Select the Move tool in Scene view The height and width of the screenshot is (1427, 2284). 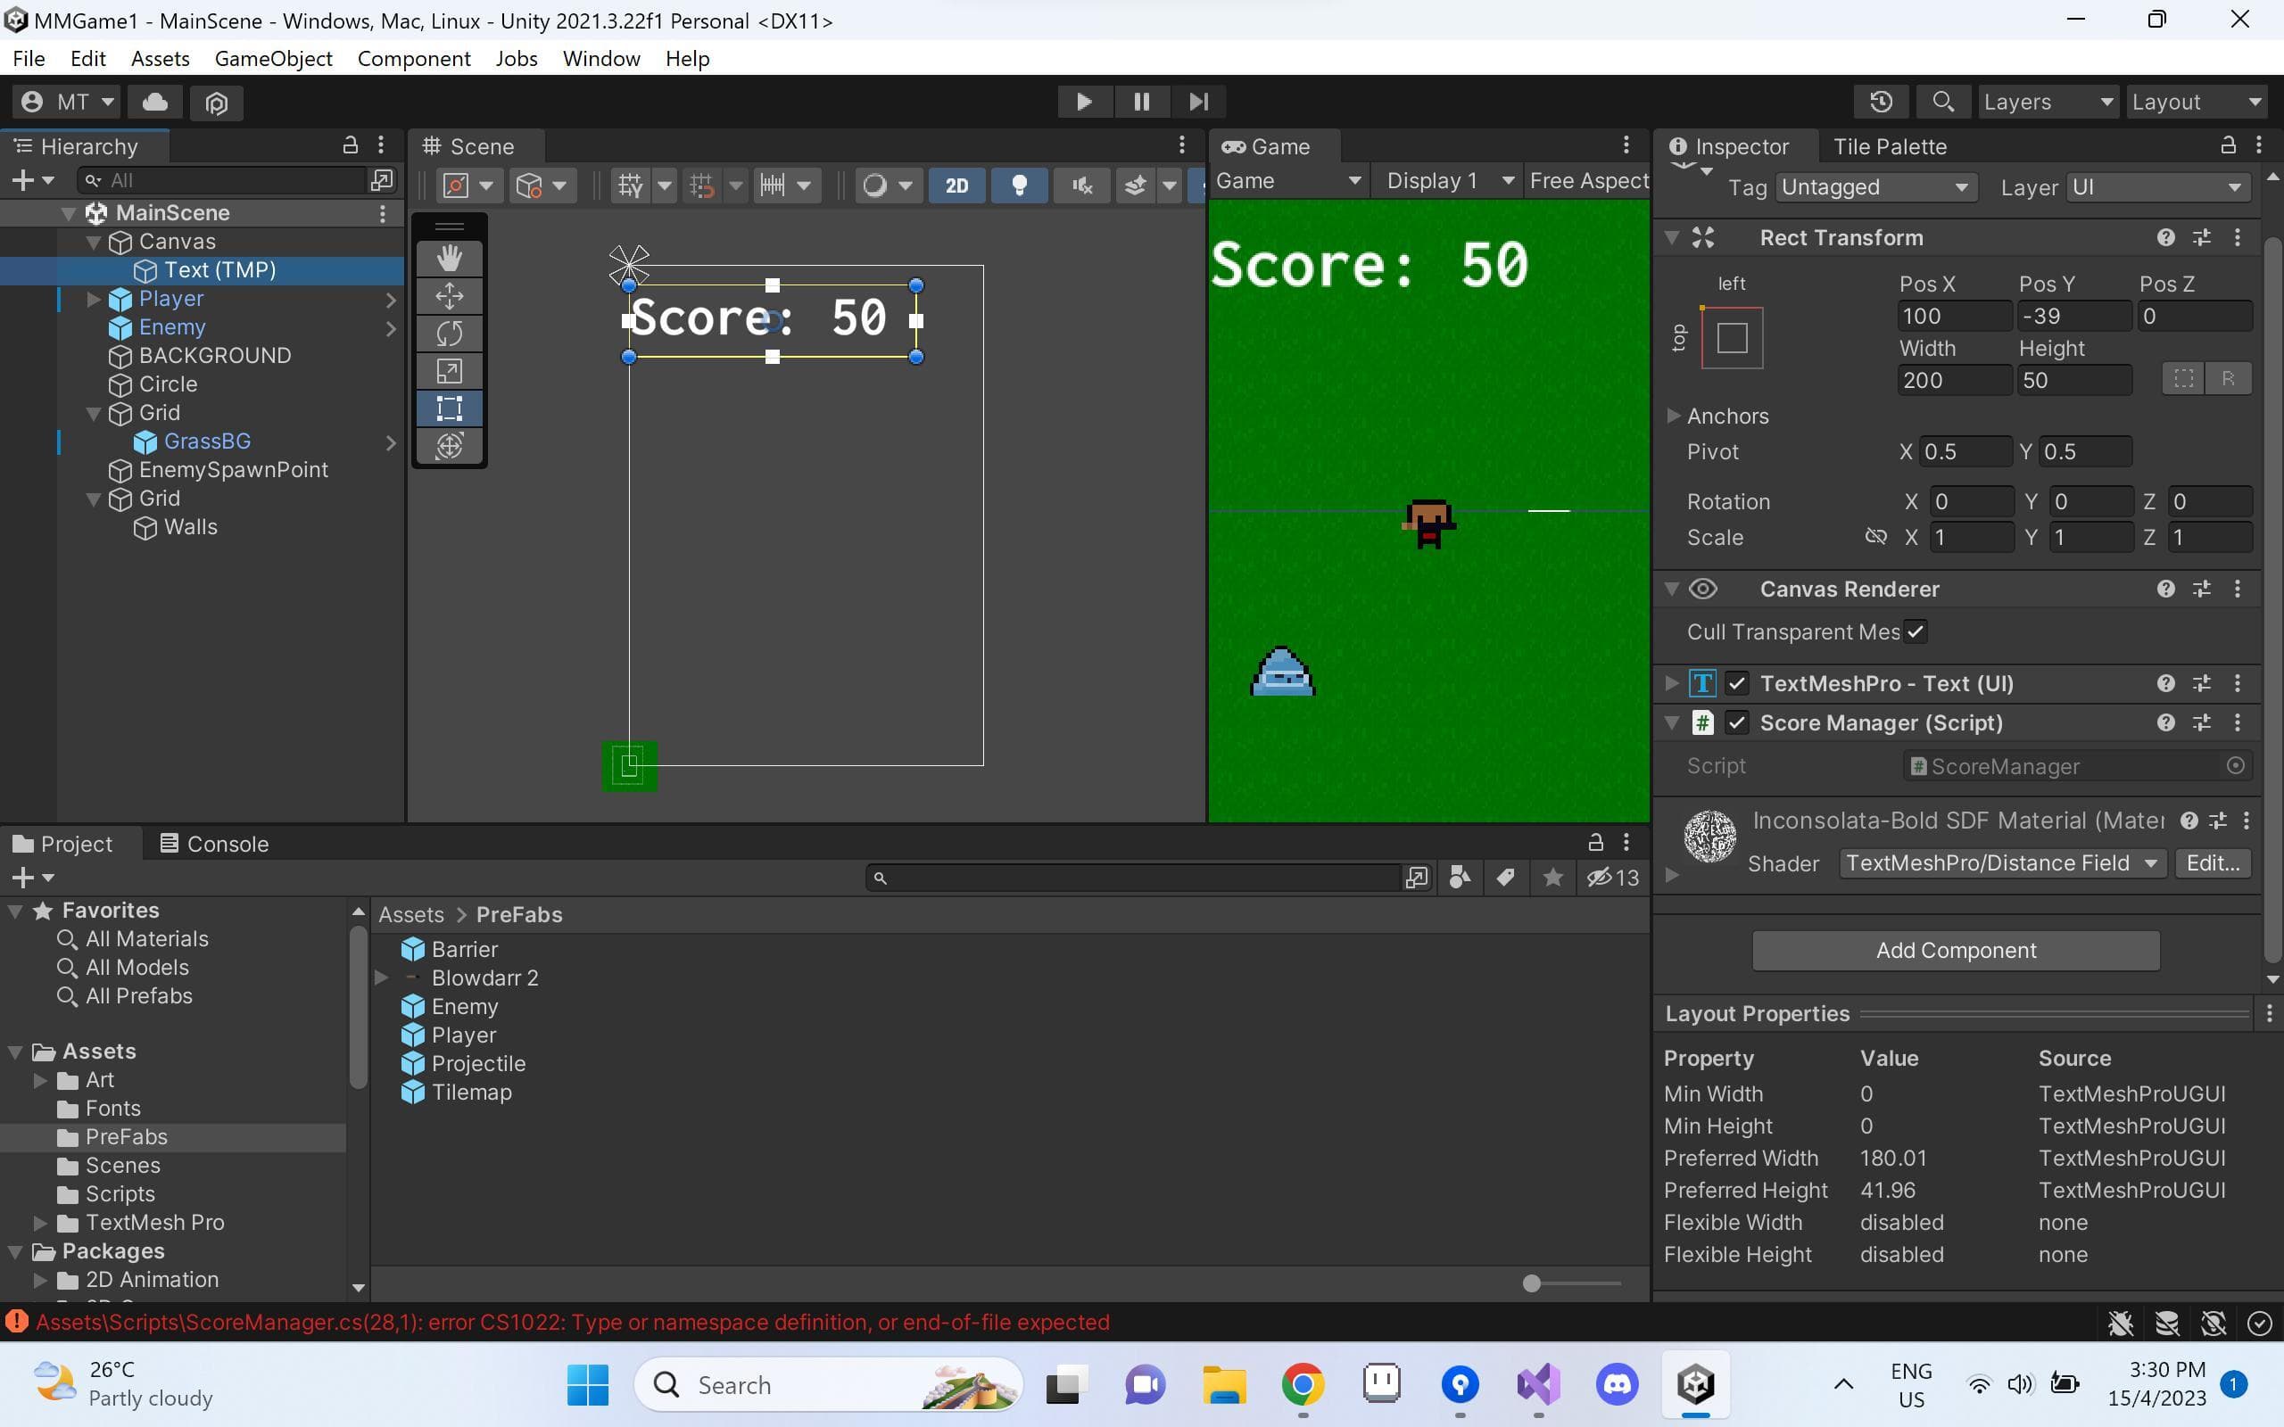450,295
